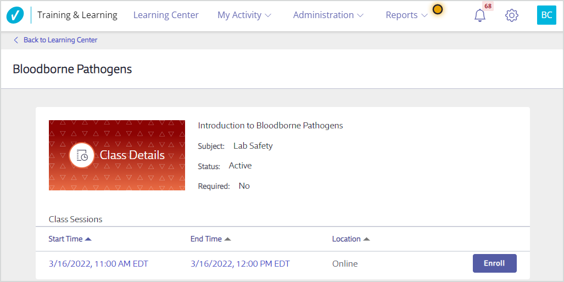Open settings via the gear icon

pos(511,15)
